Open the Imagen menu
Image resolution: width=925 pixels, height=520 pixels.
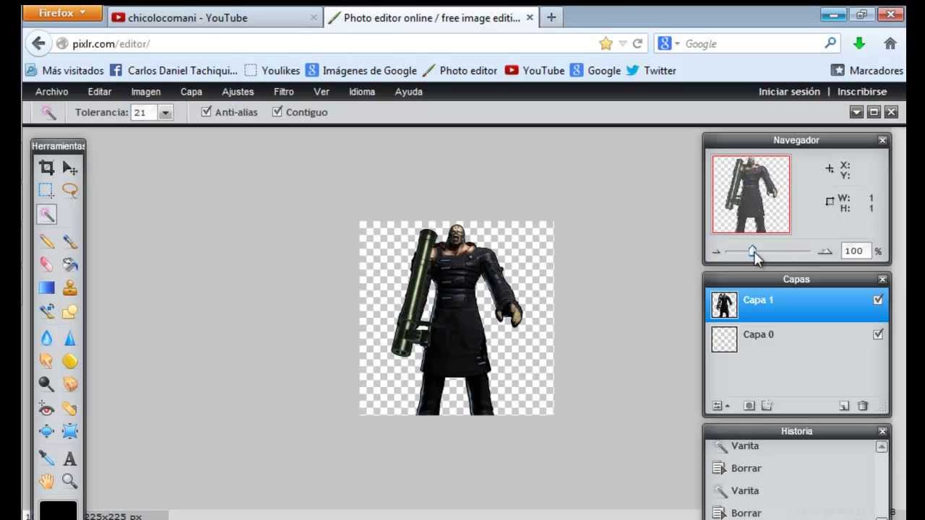click(x=145, y=92)
